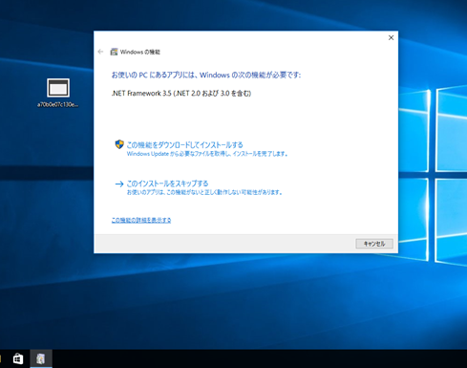Click the Windows Update description text
The height and width of the screenshot is (368, 467).
207,154
